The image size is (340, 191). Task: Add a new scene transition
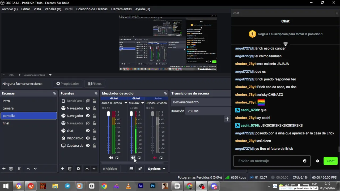[227, 119]
